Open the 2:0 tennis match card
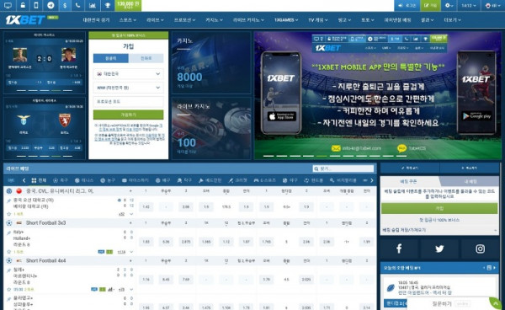This screenshot has height=310, width=505. (x=44, y=62)
